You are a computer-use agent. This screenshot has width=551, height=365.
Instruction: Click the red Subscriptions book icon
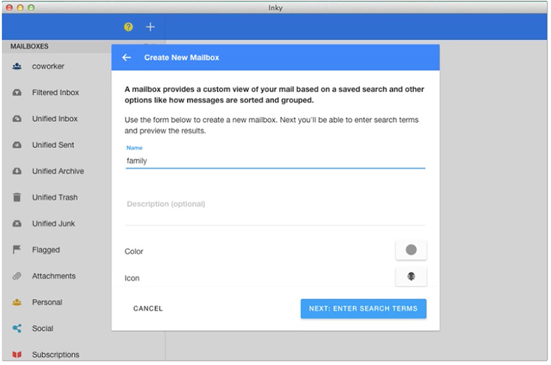(x=17, y=354)
